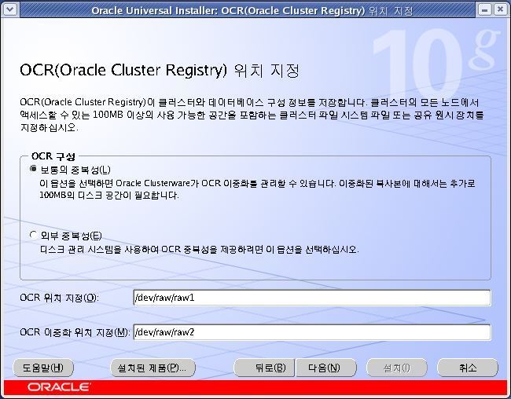Proceed with the 다음(N) button
511x399 pixels.
[x=326, y=368]
